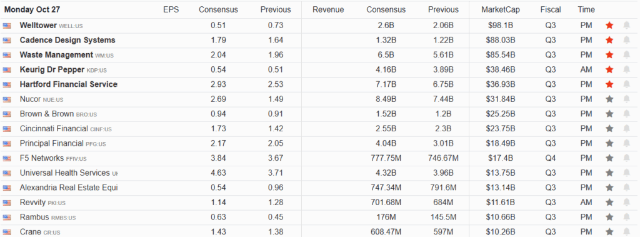The height and width of the screenshot is (237, 640).
Task: Open the Brown & Brown link
Action: tap(47, 114)
